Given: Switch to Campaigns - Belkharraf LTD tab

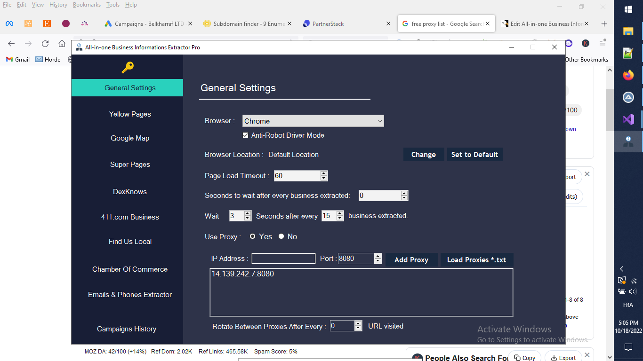Looking at the screenshot, I should (x=148, y=24).
